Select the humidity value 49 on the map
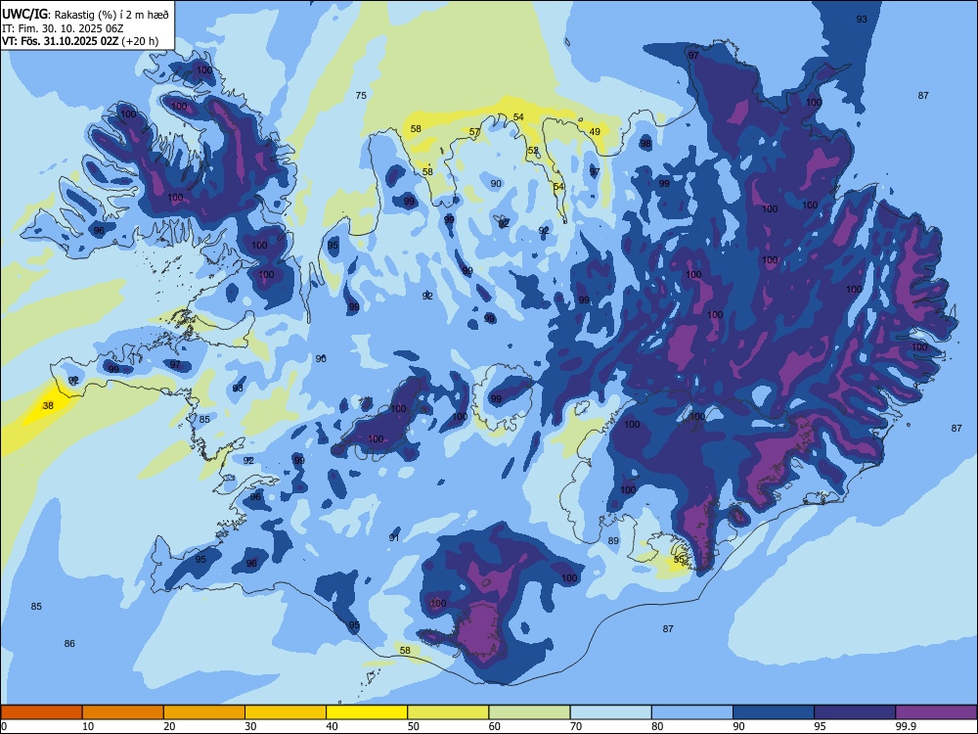This screenshot has width=978, height=734. point(595,132)
